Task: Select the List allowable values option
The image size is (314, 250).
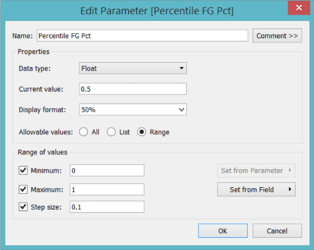Action: (x=111, y=132)
